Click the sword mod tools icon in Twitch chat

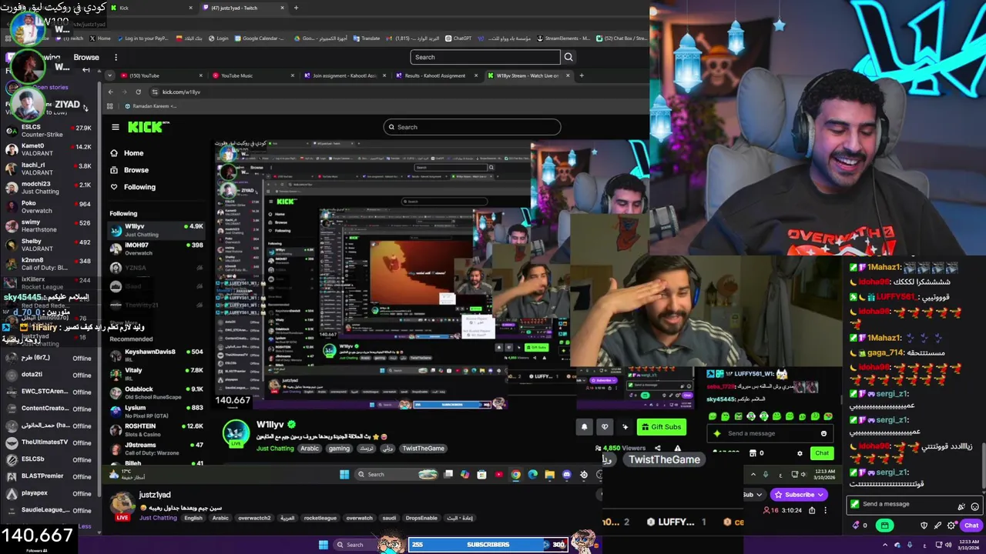tap(937, 526)
